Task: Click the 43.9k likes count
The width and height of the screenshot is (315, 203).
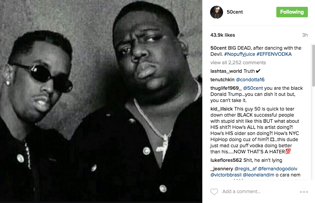Action: [223, 35]
